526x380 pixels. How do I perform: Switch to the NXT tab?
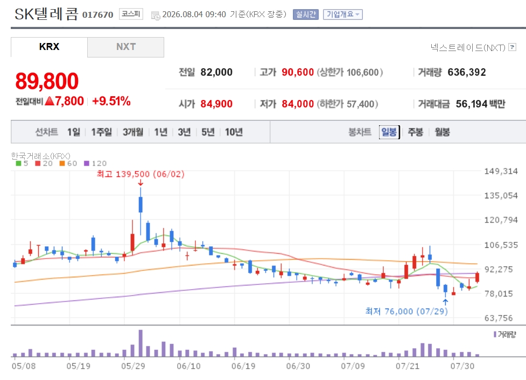pos(126,47)
